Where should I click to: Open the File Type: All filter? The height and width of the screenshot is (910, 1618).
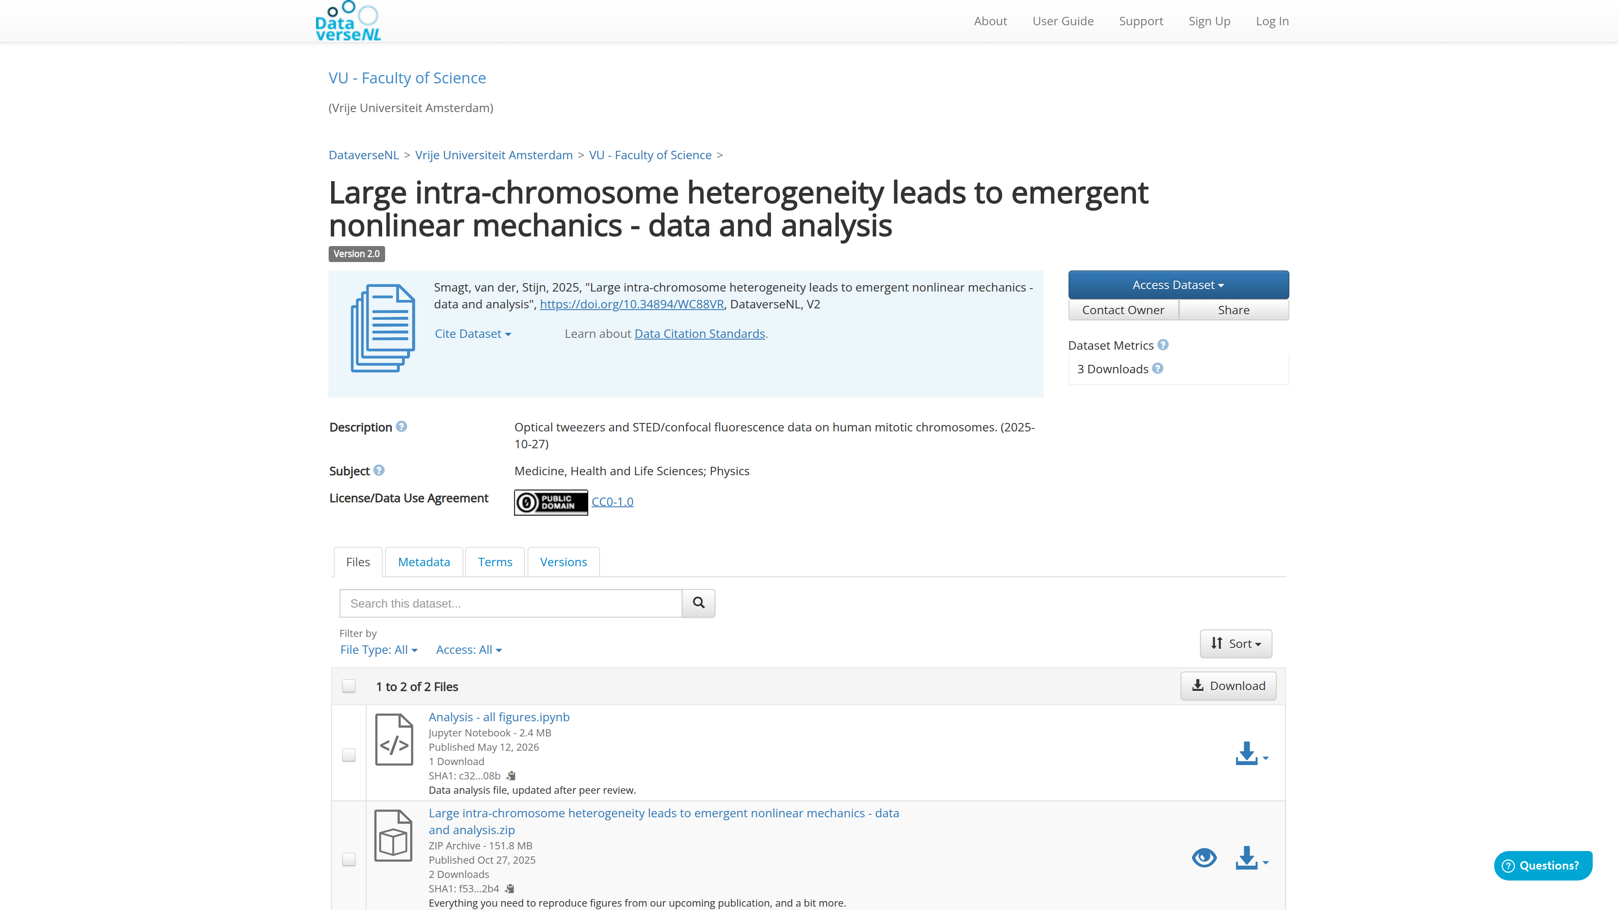pos(379,650)
